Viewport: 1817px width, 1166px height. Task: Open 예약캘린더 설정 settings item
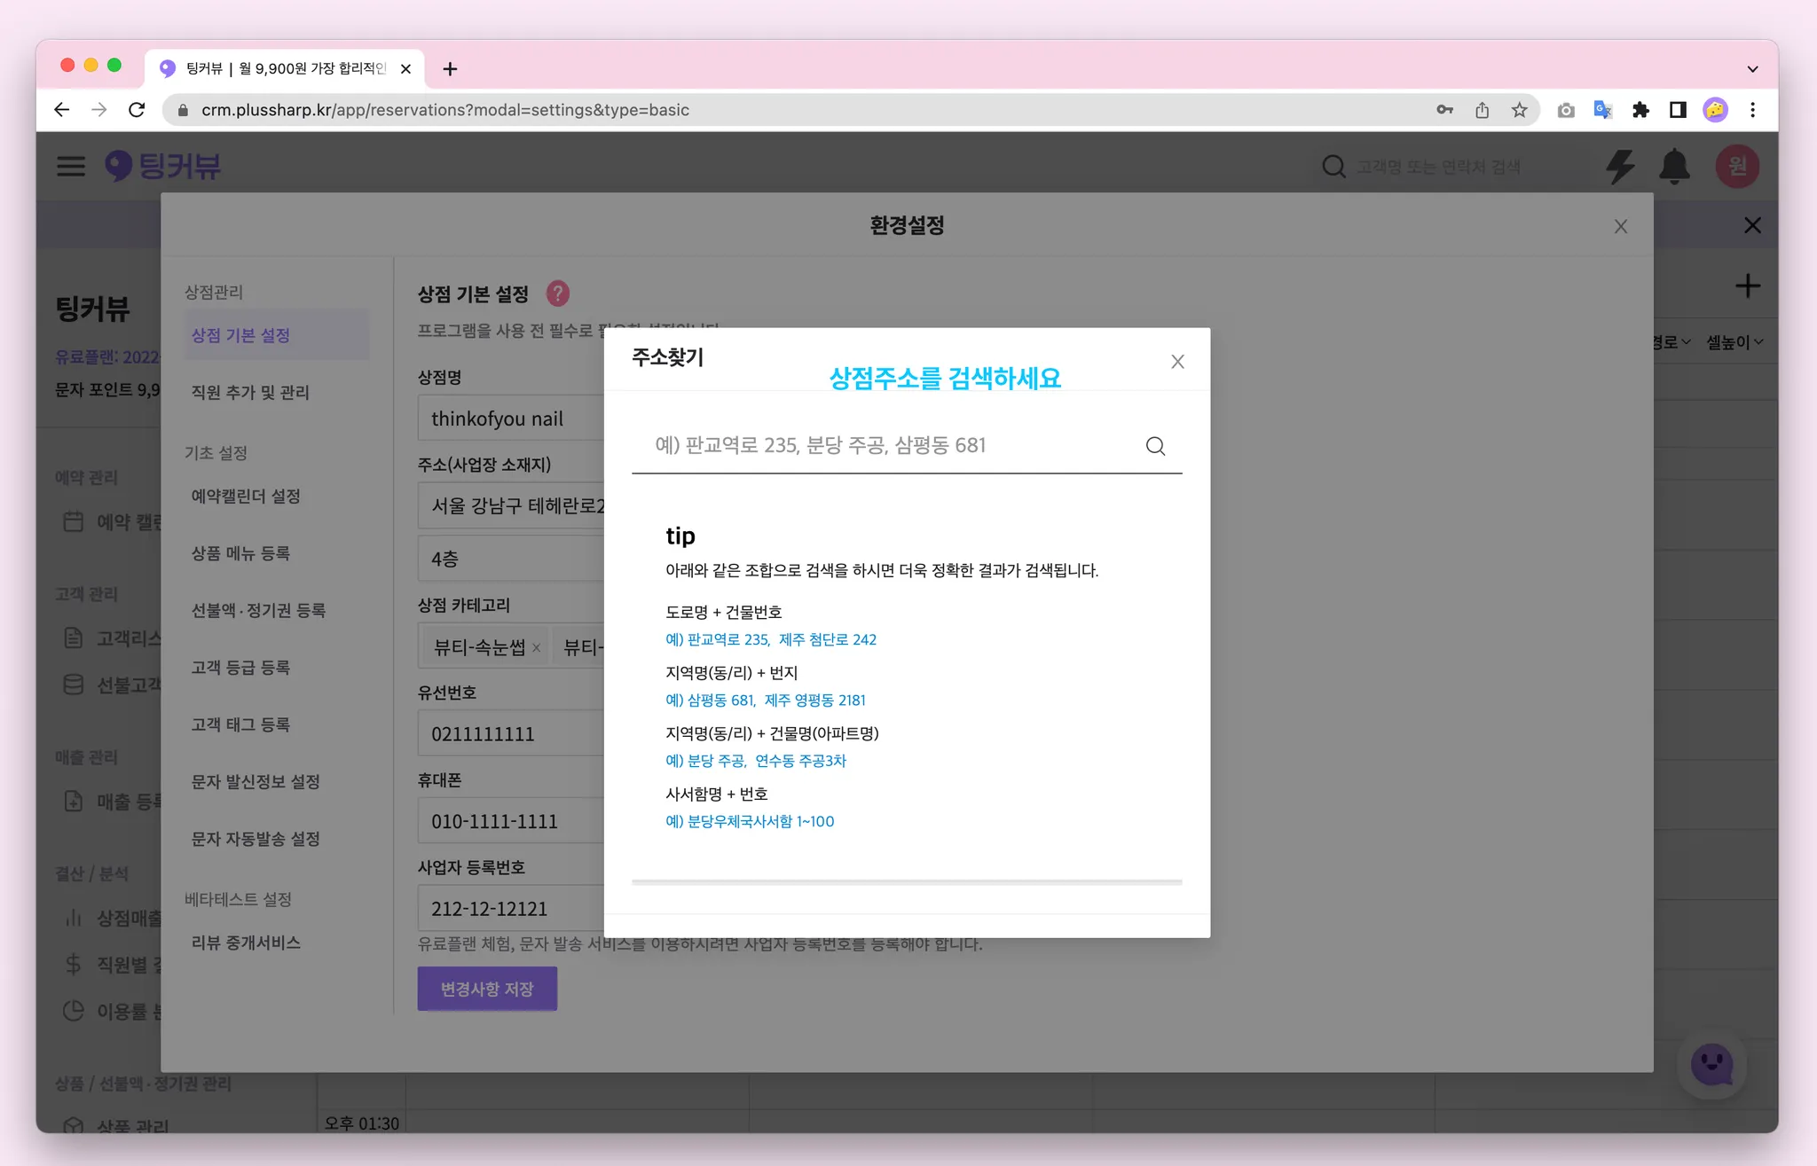pyautogui.click(x=246, y=496)
